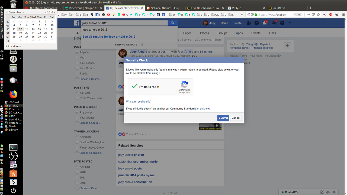Open joey arnold photos related search
Viewport: 347px width, 195px height.
[131, 155]
